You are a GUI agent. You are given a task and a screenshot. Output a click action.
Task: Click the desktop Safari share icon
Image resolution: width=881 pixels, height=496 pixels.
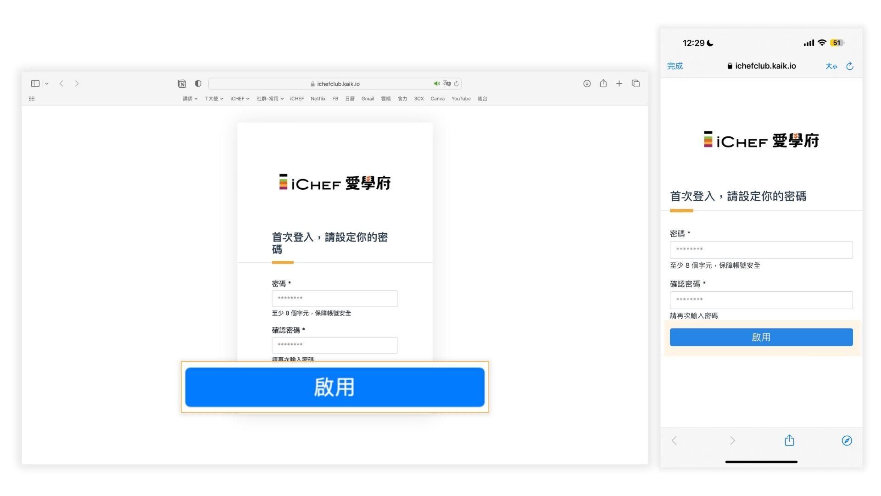[x=603, y=84]
